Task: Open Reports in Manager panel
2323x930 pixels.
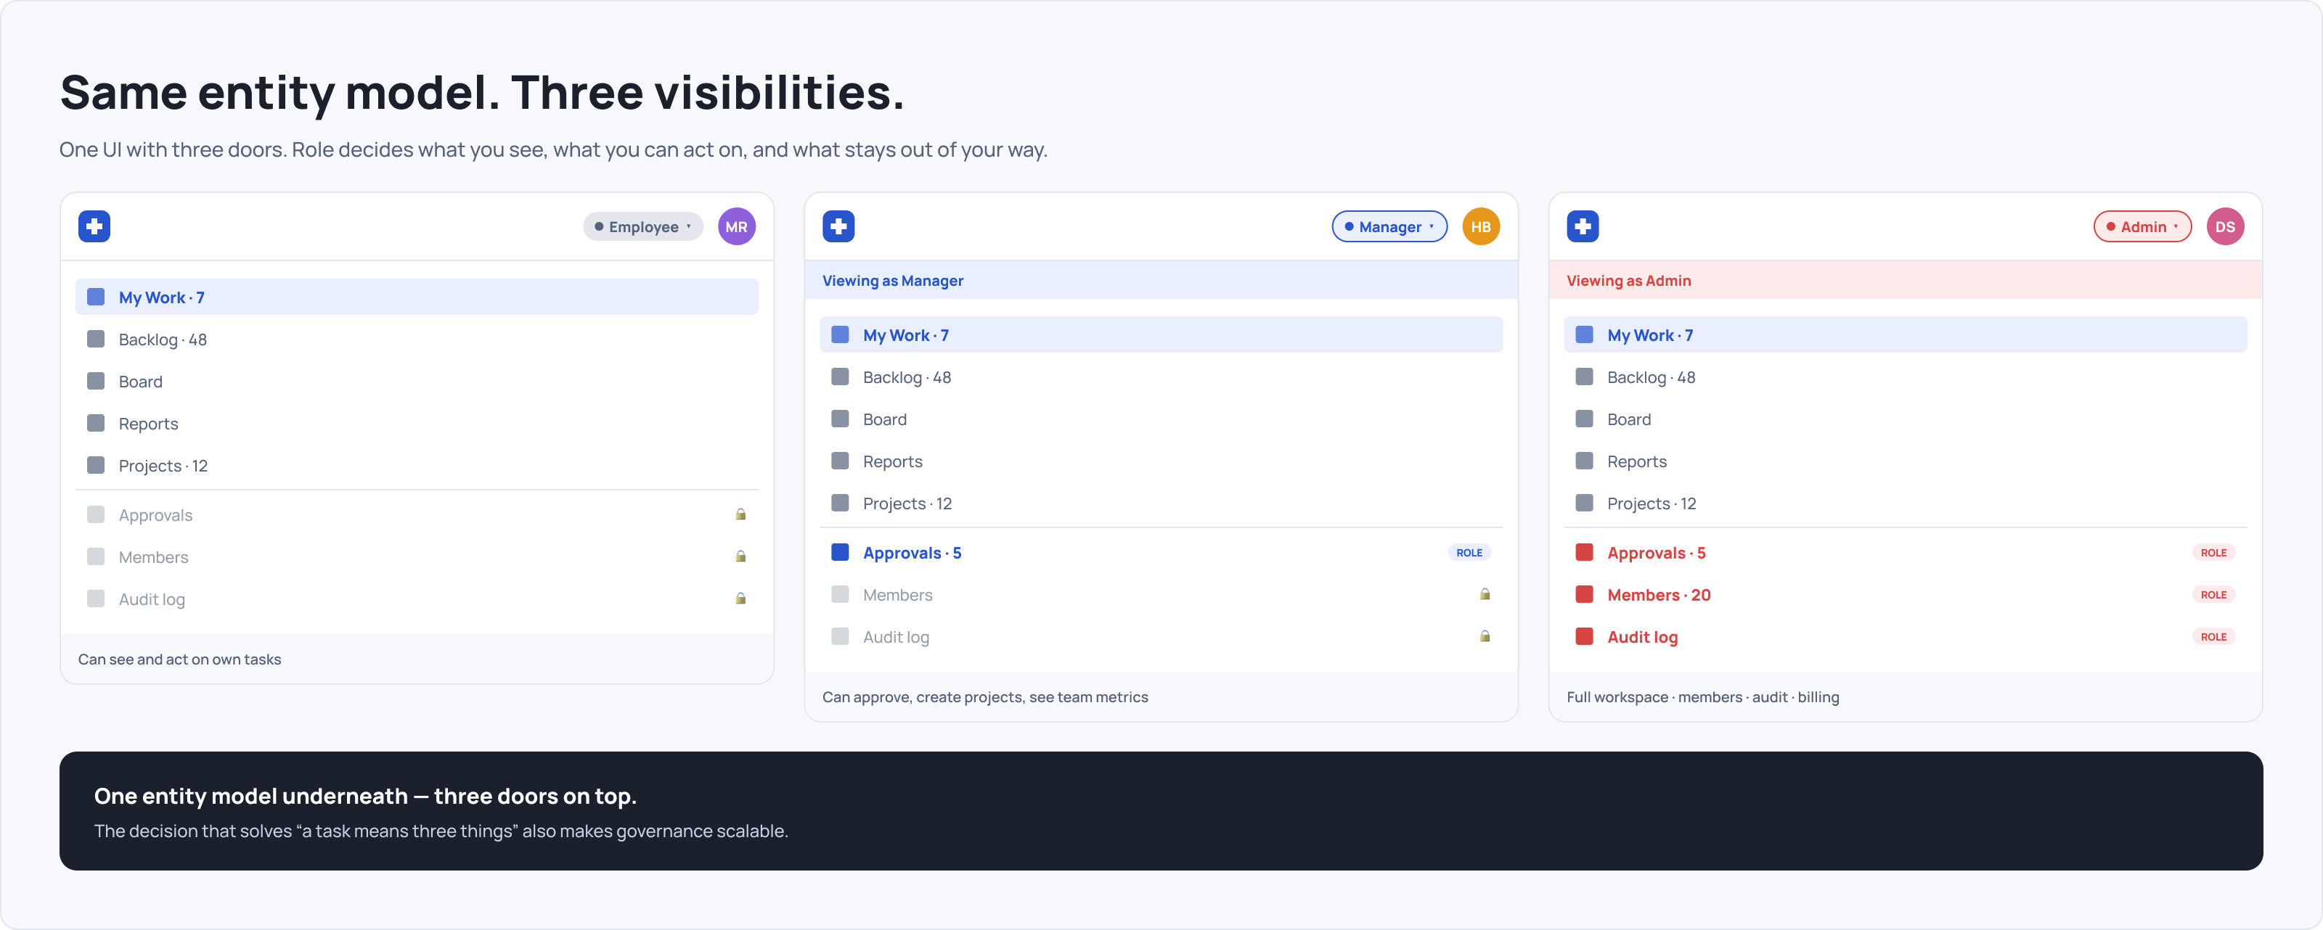Action: (1161, 461)
